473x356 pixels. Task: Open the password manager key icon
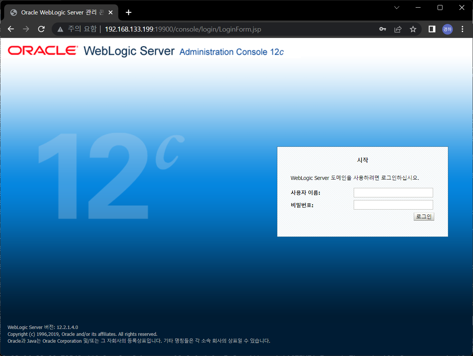383,29
